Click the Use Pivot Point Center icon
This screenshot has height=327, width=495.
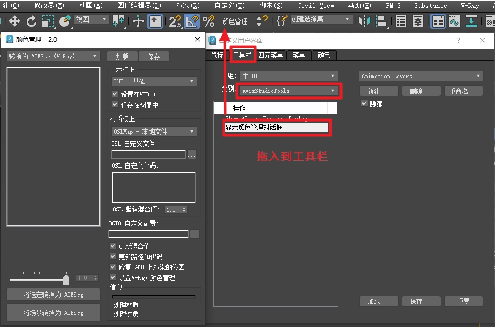[118, 21]
